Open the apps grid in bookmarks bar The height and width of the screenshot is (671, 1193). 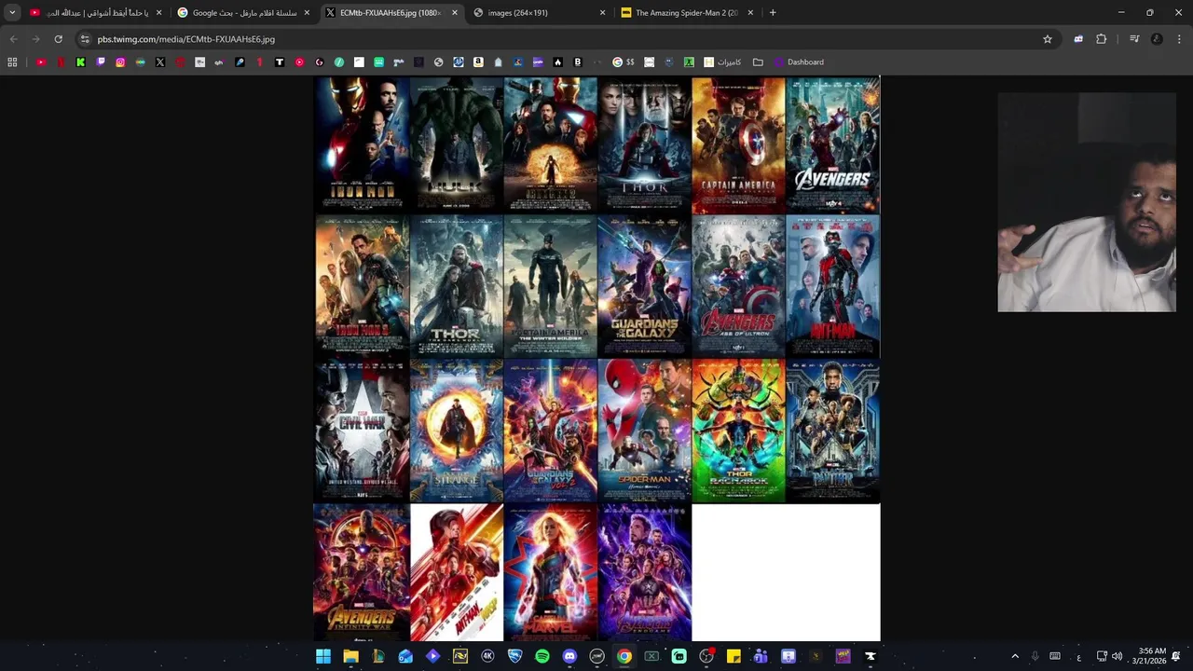12,62
